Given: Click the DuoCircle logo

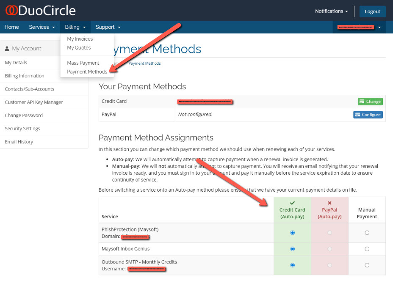Looking at the screenshot, I should pyautogui.click(x=40, y=11).
